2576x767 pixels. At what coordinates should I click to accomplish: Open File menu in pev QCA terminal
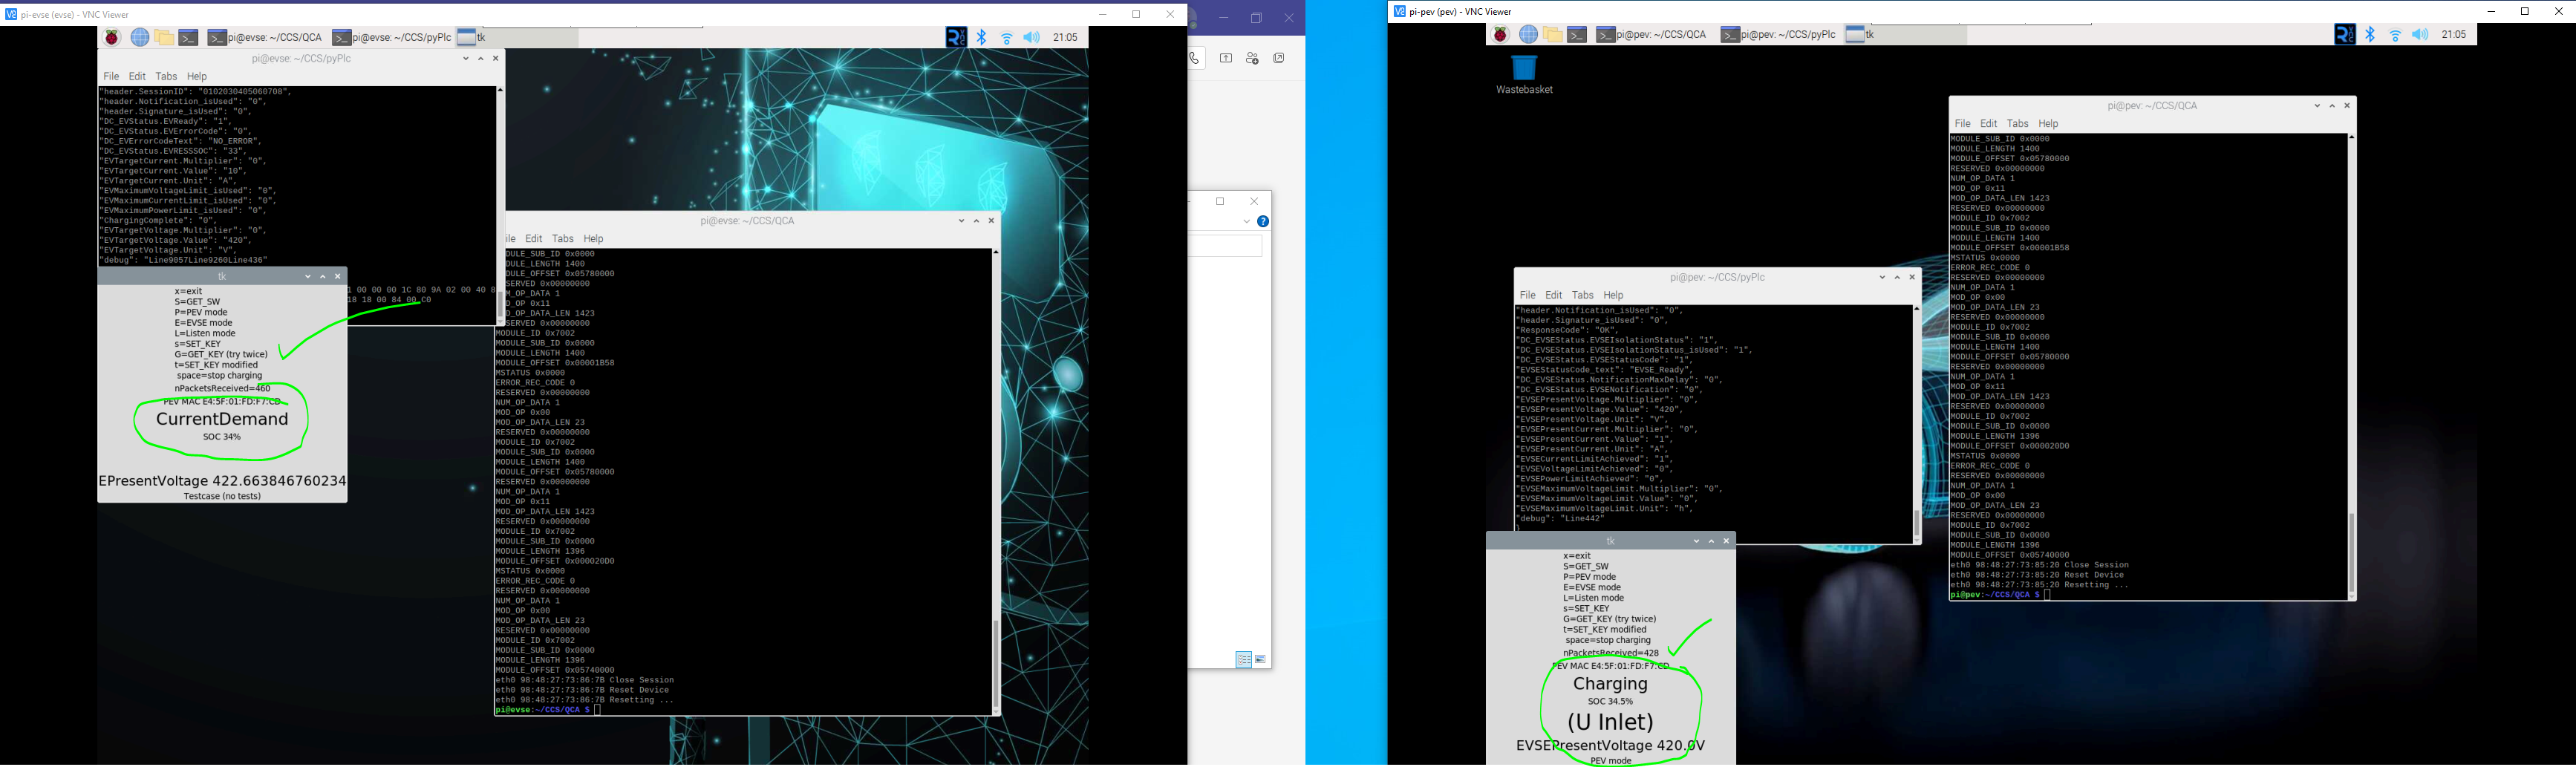pos(1962,124)
